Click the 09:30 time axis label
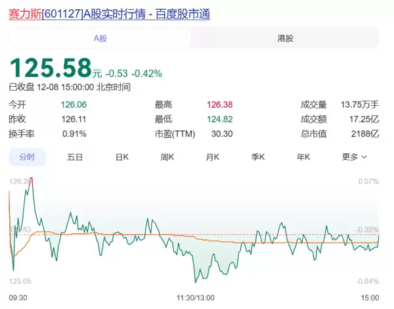Viewport: 394px width, 309px height. tap(18, 298)
